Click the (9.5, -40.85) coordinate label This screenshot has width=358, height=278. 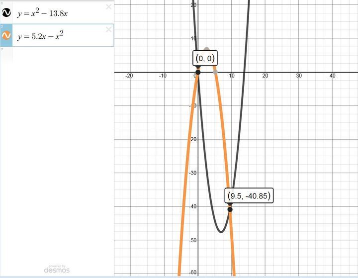point(249,196)
